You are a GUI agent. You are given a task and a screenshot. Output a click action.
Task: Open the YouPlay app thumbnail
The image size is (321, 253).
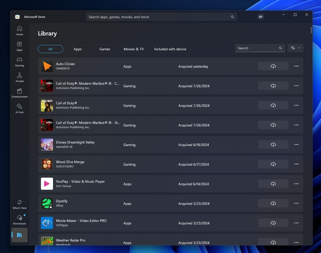pos(47,183)
